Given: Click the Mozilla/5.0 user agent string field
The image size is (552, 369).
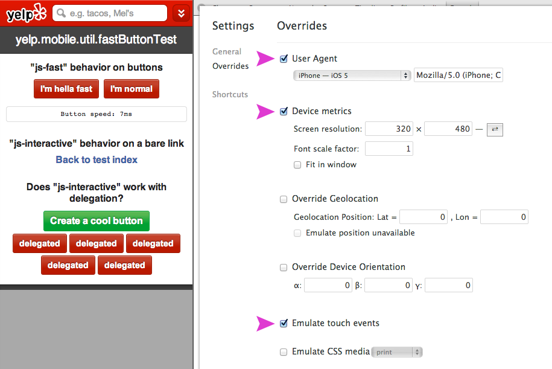Looking at the screenshot, I should pyautogui.click(x=458, y=75).
